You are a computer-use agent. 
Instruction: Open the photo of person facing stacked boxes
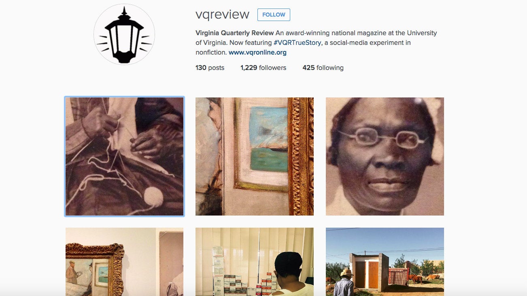255,262
